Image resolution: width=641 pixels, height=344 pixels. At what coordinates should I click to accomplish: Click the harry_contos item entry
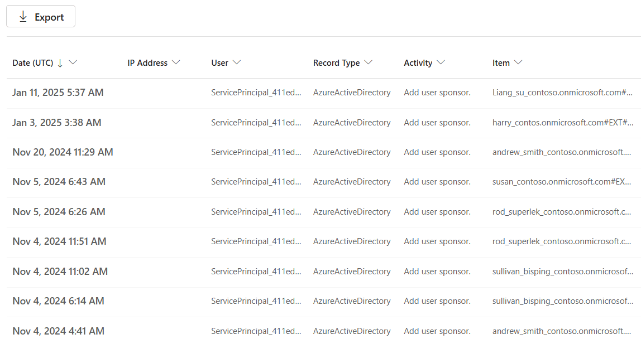[x=562, y=123]
